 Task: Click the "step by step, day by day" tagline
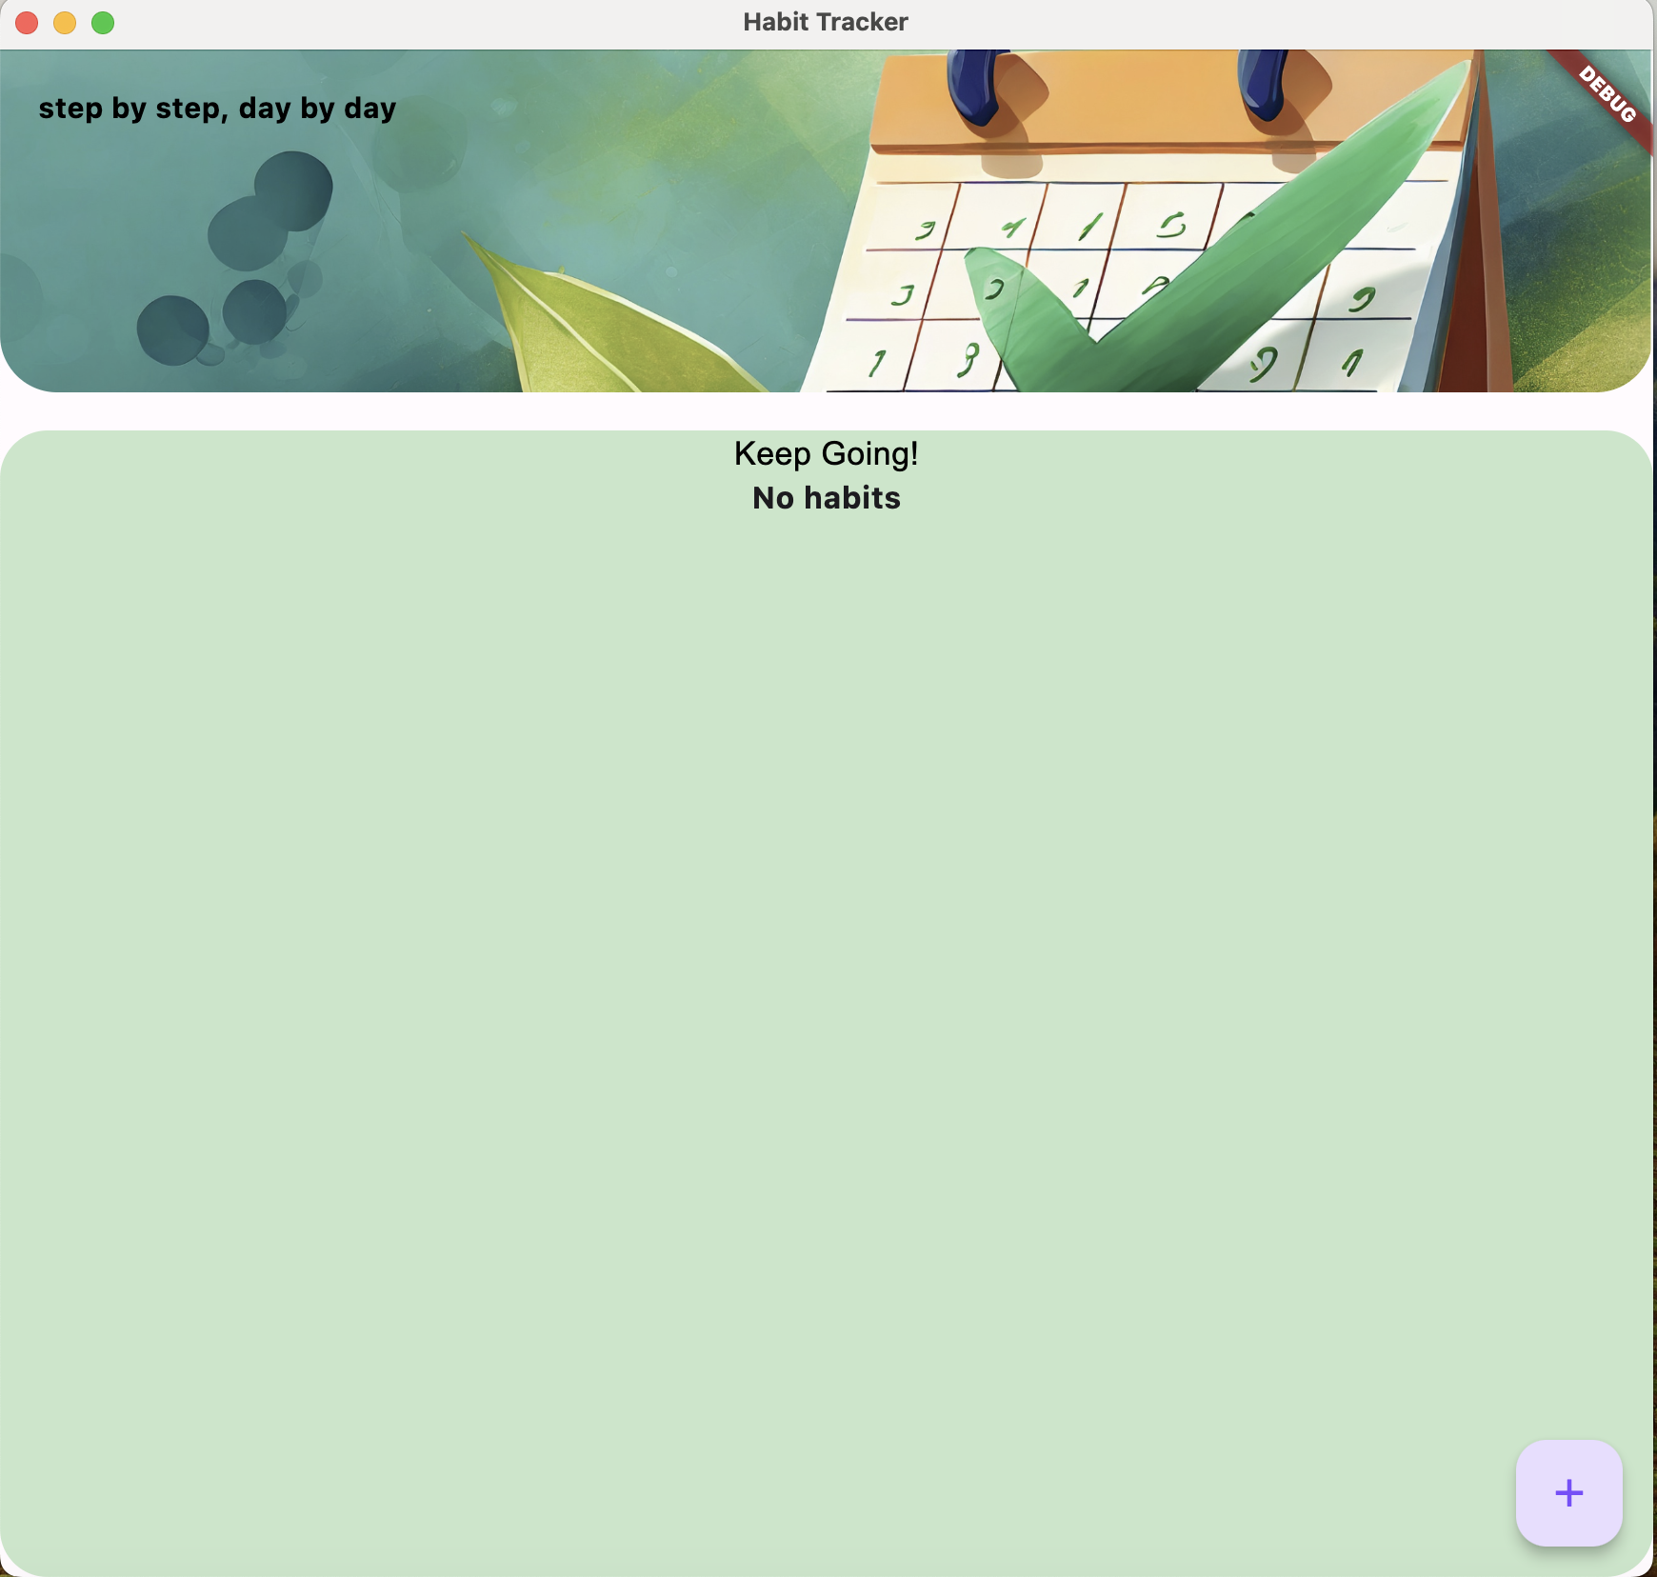(x=217, y=109)
